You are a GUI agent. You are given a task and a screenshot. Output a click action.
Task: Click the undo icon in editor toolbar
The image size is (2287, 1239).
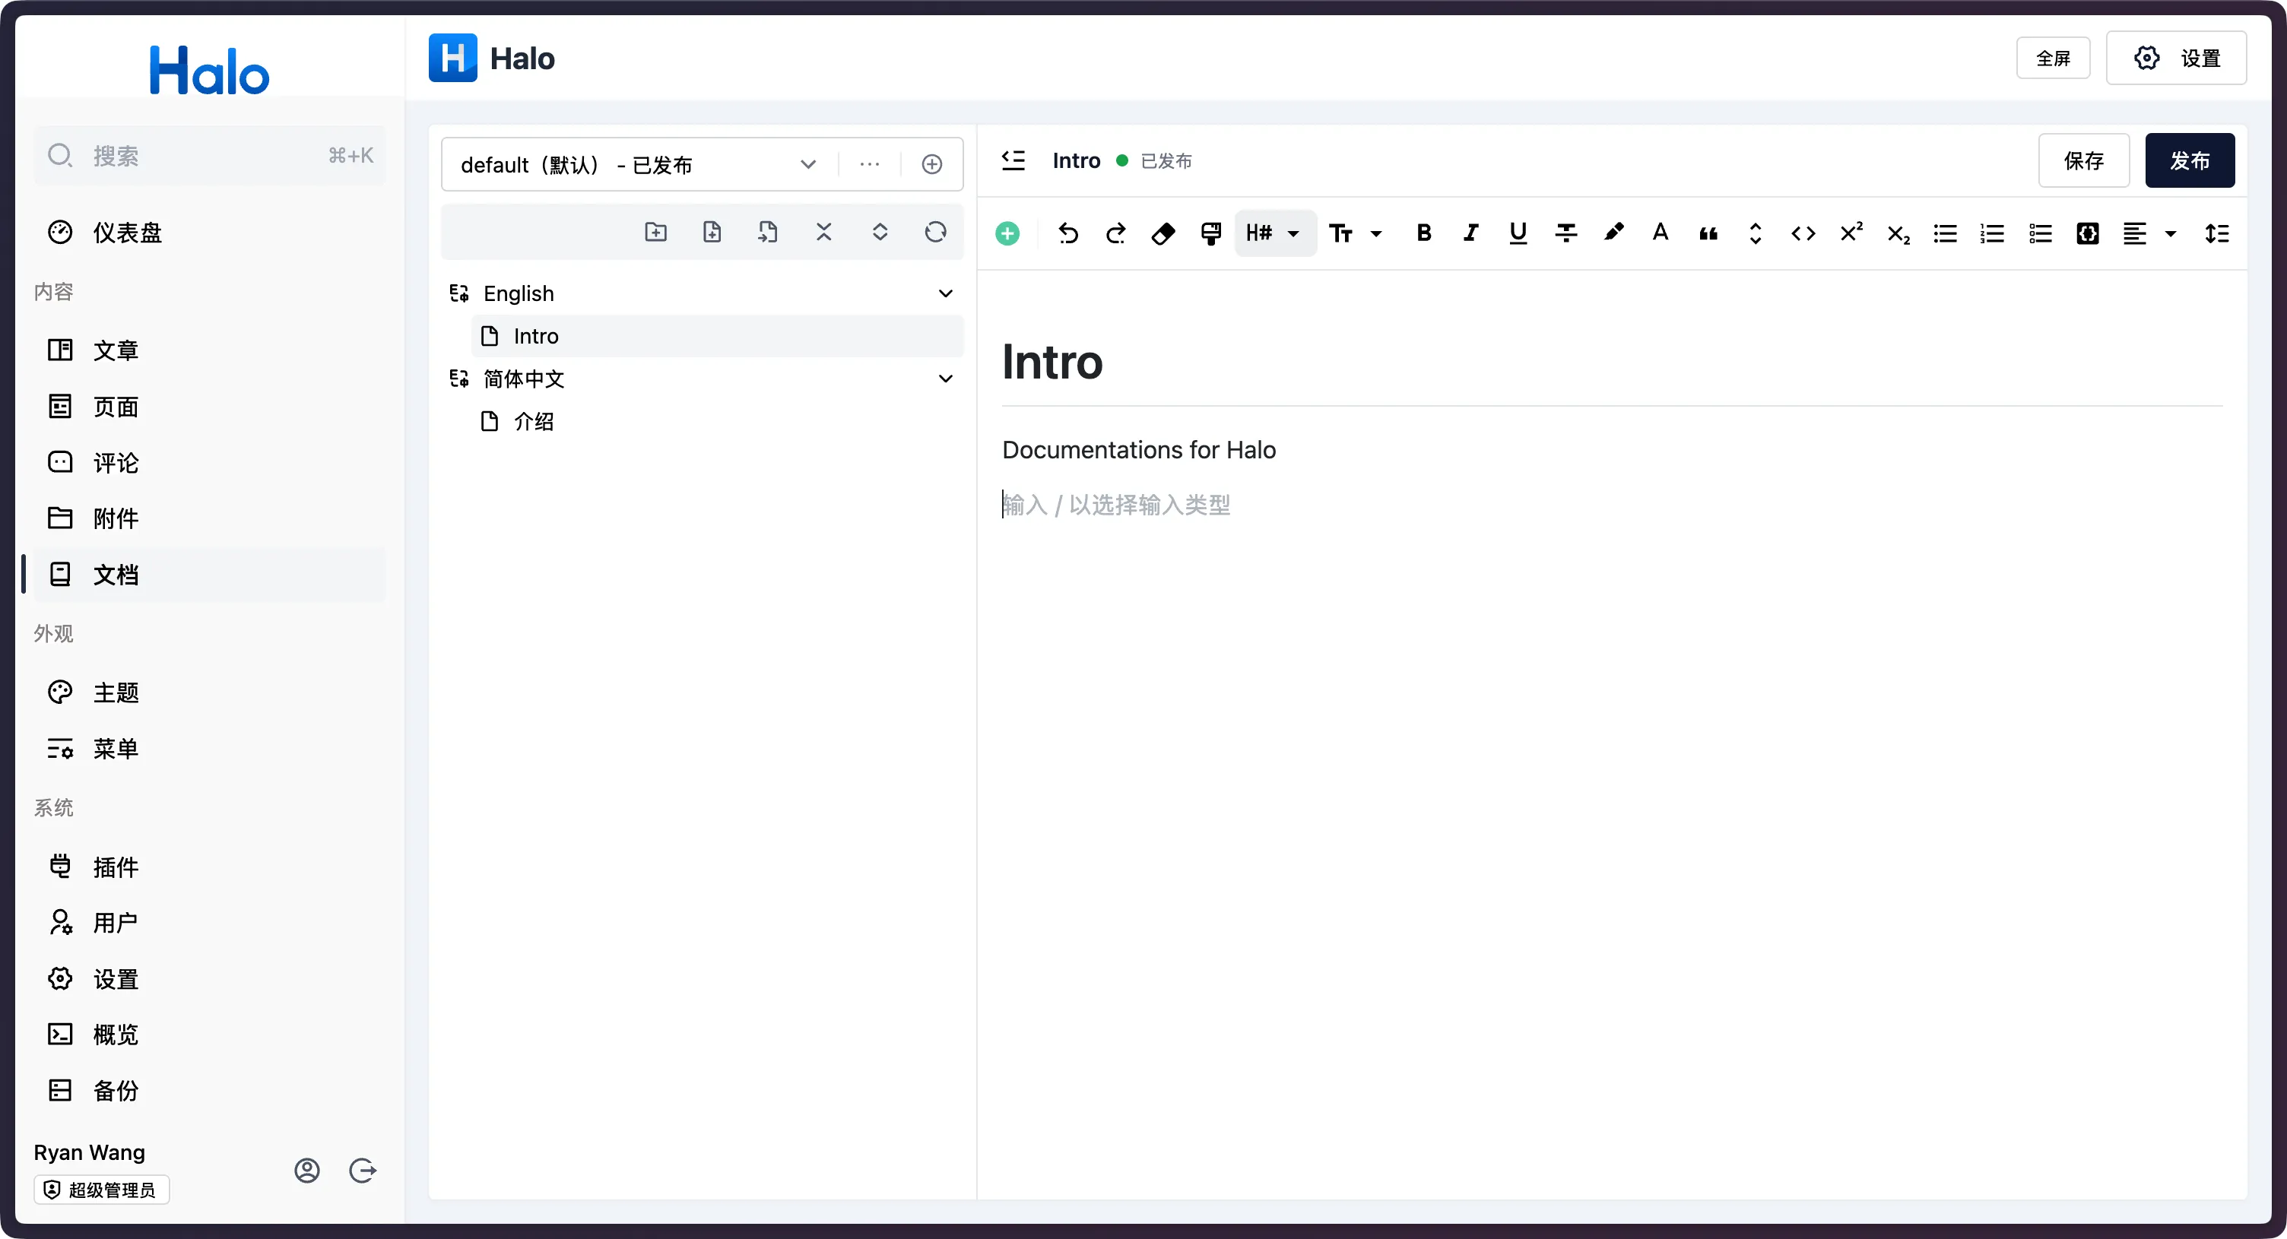1068,233
